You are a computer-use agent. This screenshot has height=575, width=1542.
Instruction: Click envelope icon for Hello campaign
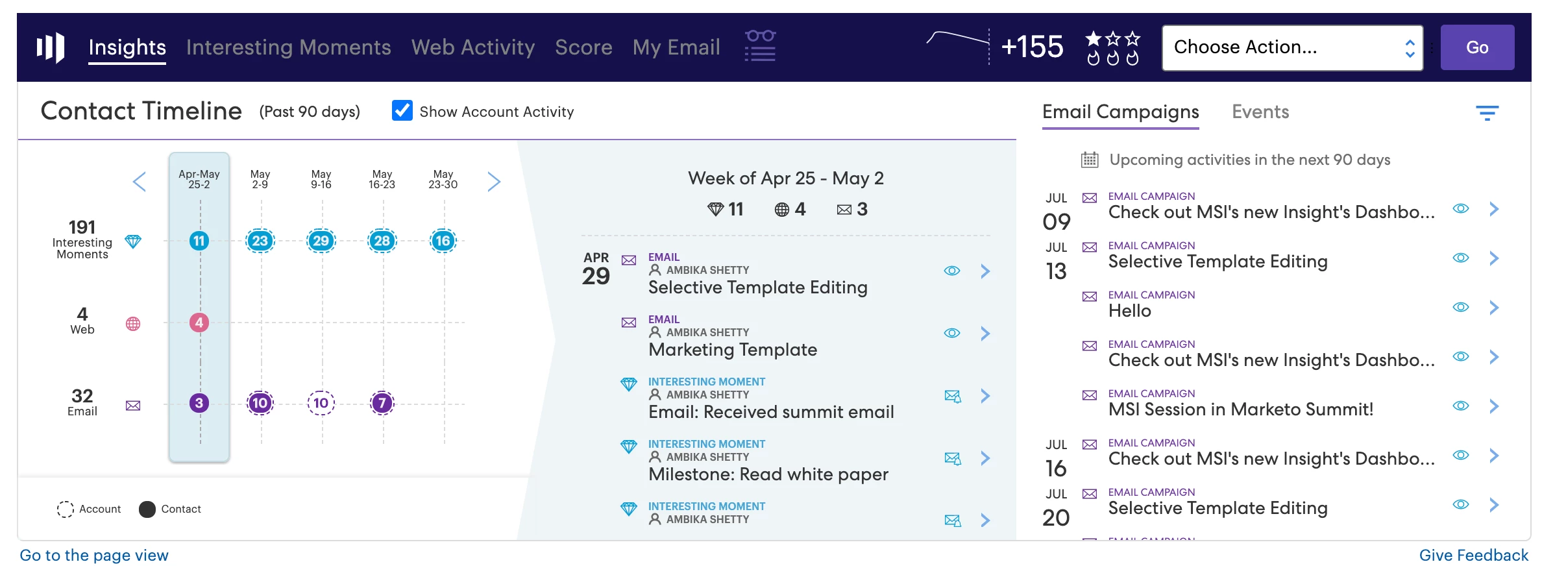coord(1090,297)
